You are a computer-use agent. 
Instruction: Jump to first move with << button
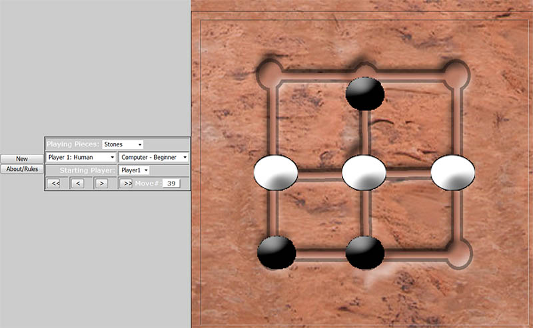click(53, 184)
